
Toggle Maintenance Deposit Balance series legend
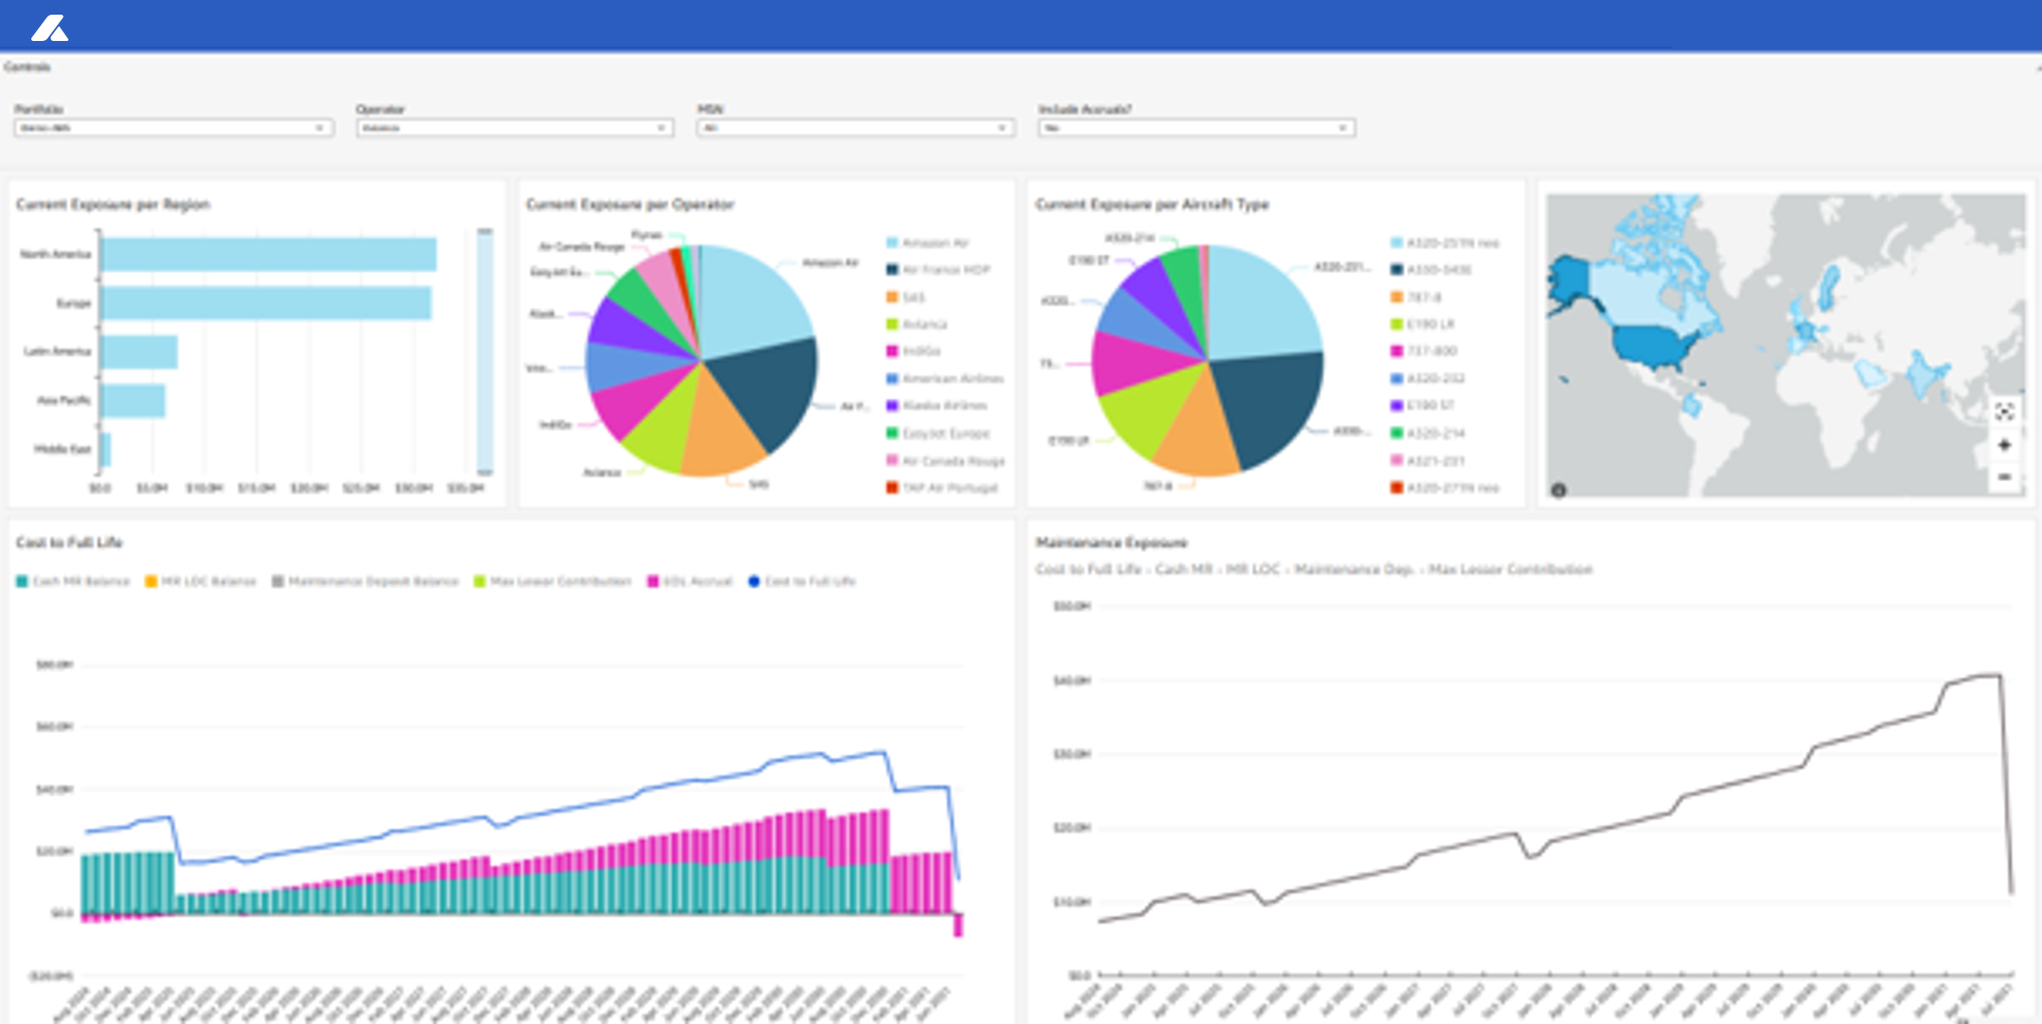click(364, 582)
